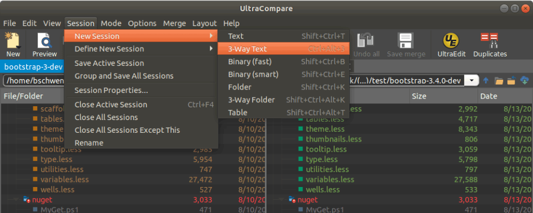The image size is (533, 213).
Task: Switch to bootstrap-3-dev session tab
Action: click(33, 67)
